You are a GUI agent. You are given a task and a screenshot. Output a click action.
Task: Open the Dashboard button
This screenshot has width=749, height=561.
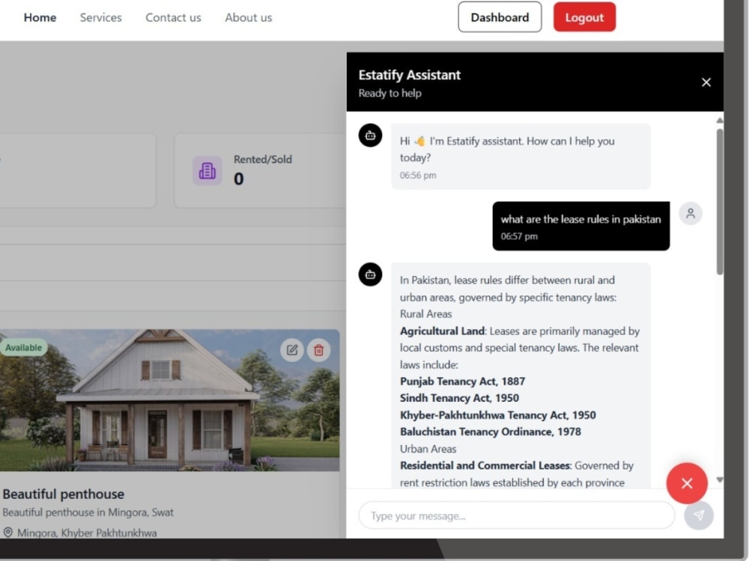pos(500,17)
